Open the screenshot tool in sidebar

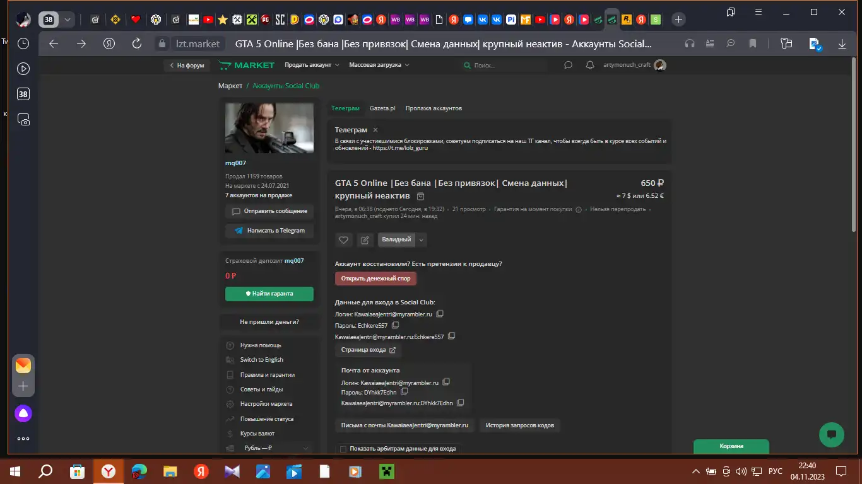23,120
